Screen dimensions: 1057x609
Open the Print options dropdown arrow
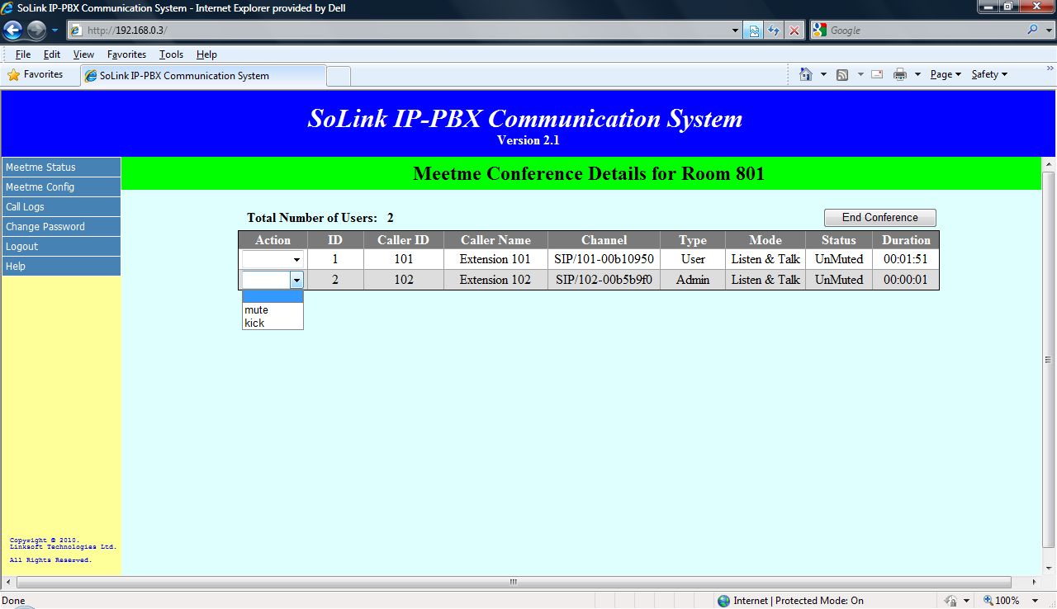917,74
